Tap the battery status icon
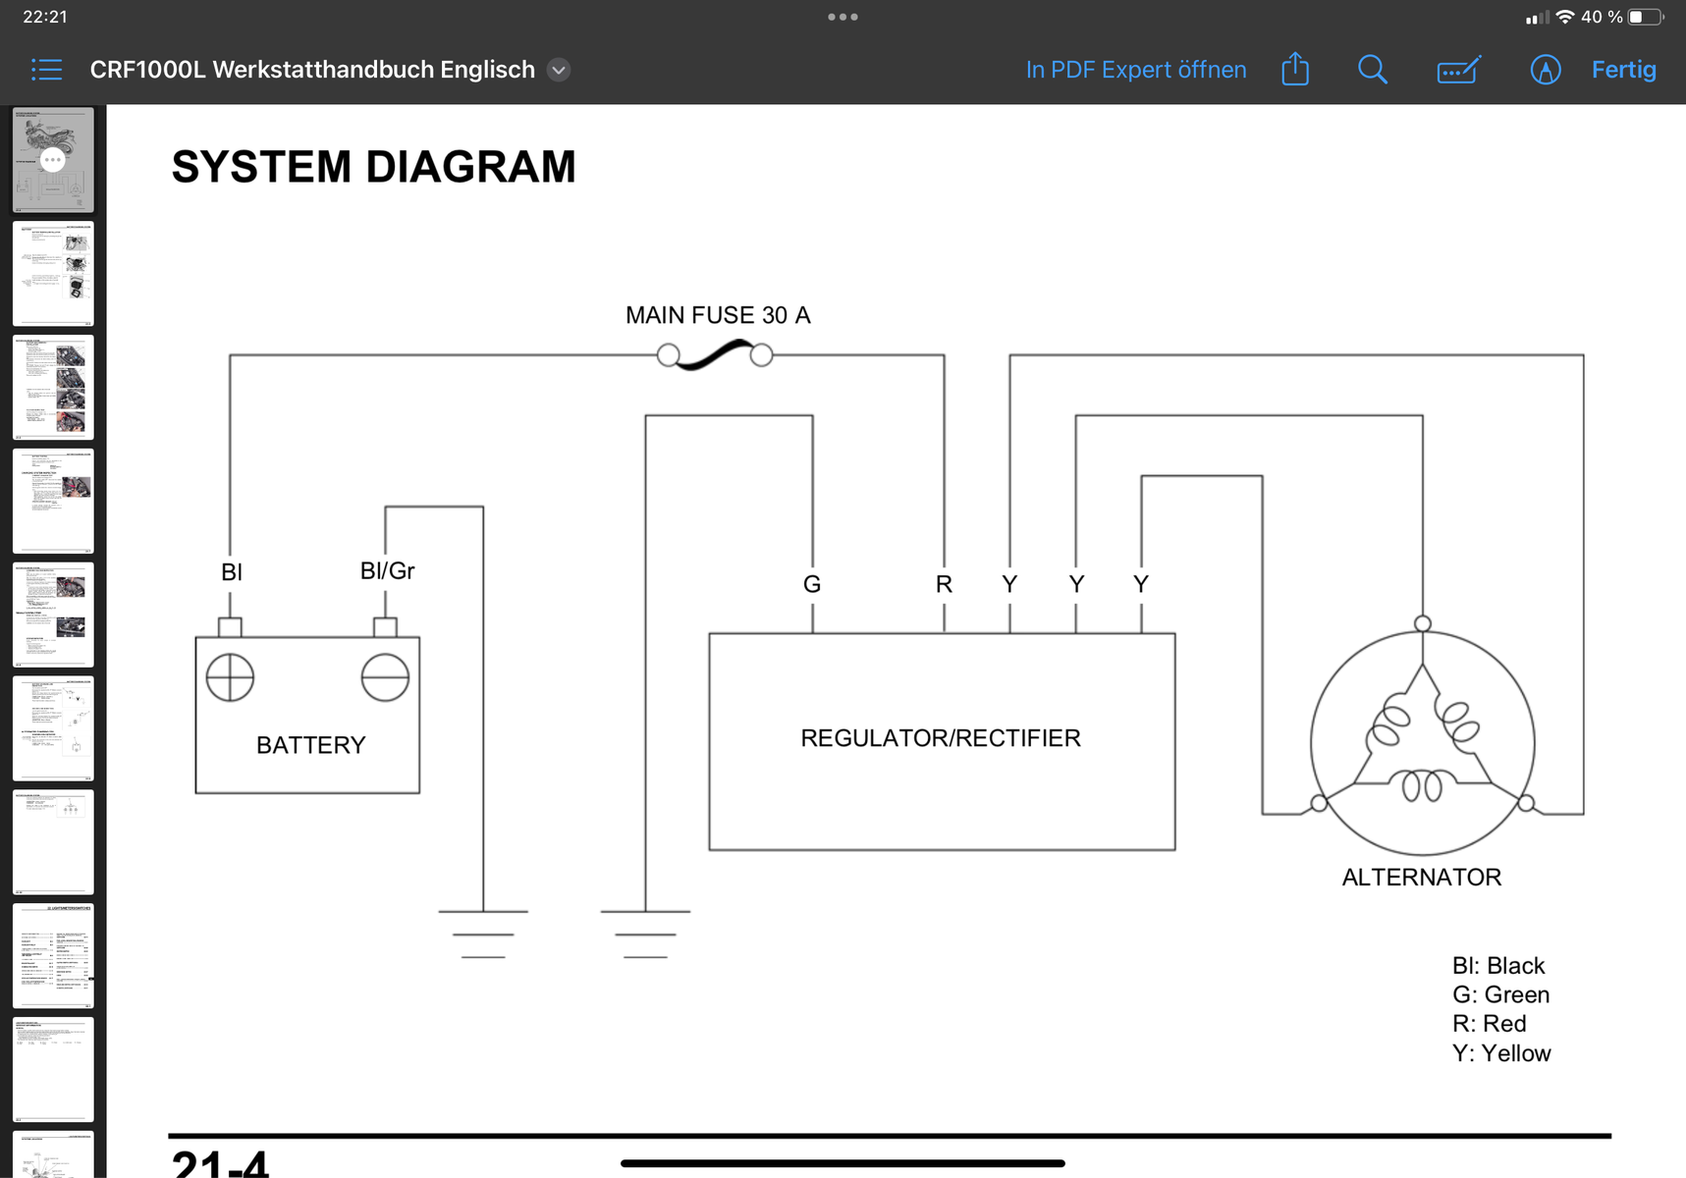This screenshot has height=1178, width=1686. 1646,17
